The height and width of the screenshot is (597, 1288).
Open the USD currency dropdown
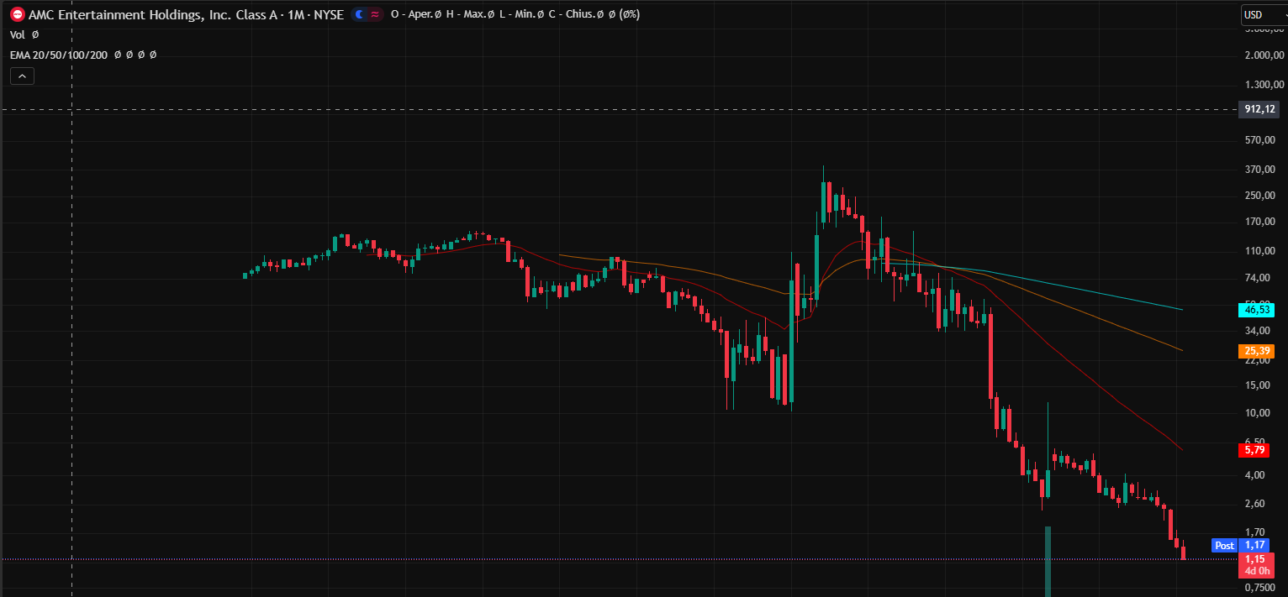pyautogui.click(x=1263, y=14)
